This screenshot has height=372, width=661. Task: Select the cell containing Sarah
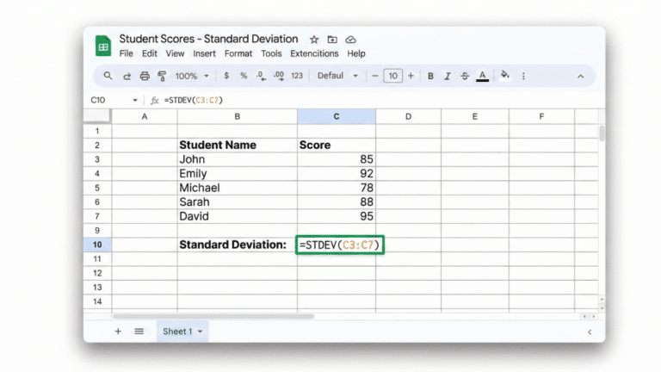click(238, 202)
